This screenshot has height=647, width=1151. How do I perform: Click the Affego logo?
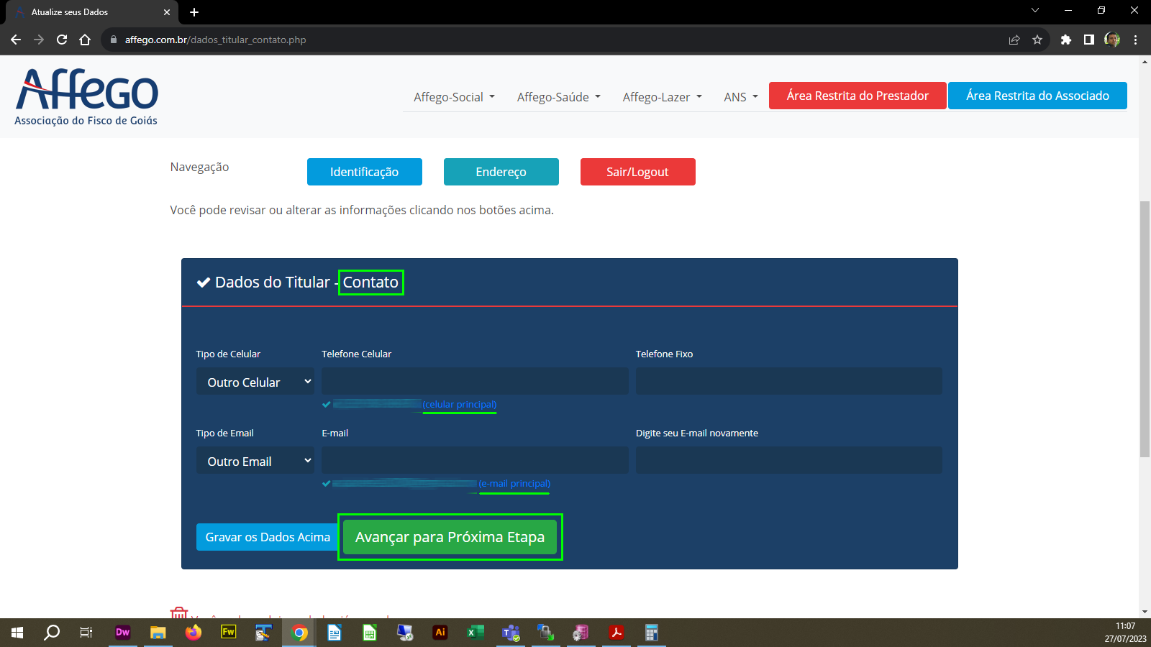86,96
